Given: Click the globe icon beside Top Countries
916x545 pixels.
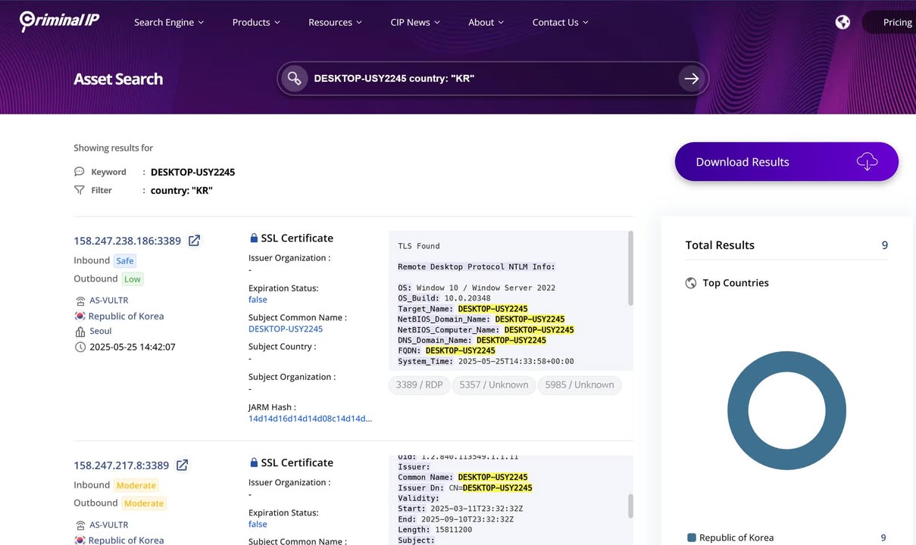Looking at the screenshot, I should click(x=690, y=283).
